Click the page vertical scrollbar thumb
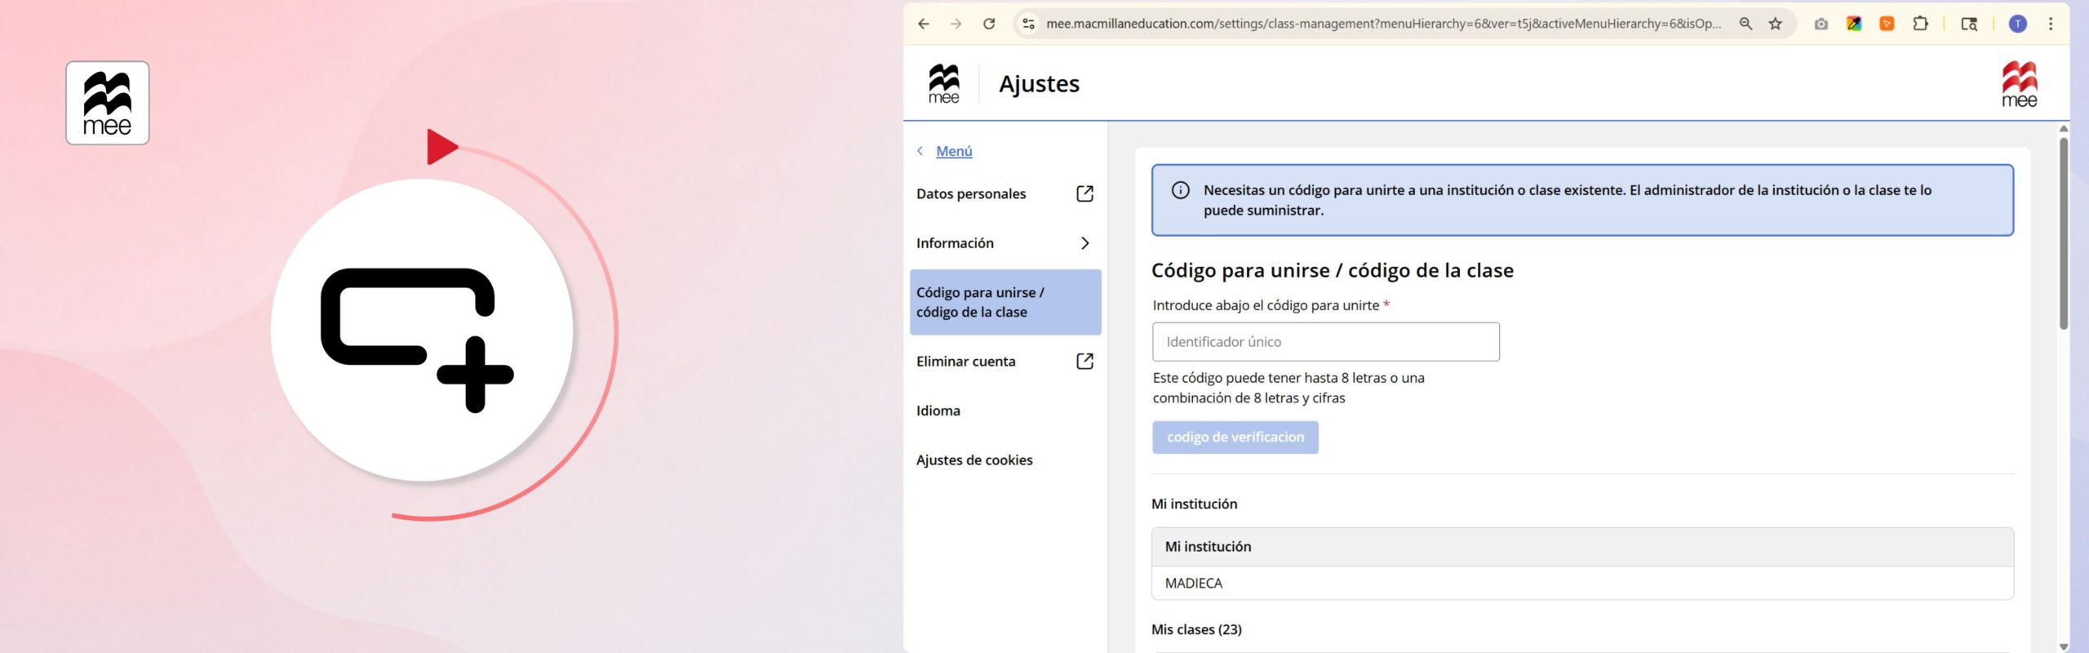This screenshot has width=2089, height=653. pos(2064,233)
